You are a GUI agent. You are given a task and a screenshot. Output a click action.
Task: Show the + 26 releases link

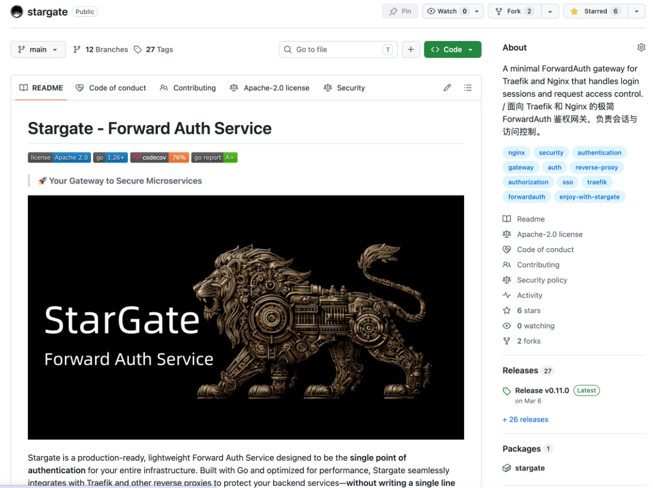525,419
